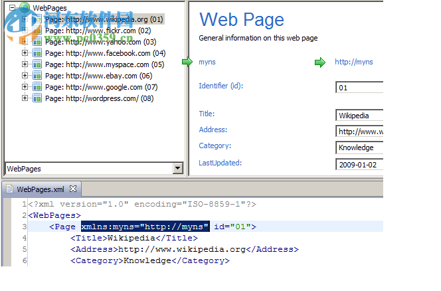Click the Identifier (id): label

[x=221, y=86]
